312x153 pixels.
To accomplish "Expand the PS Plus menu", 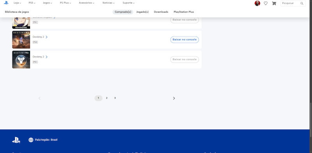I will coord(66,3).
